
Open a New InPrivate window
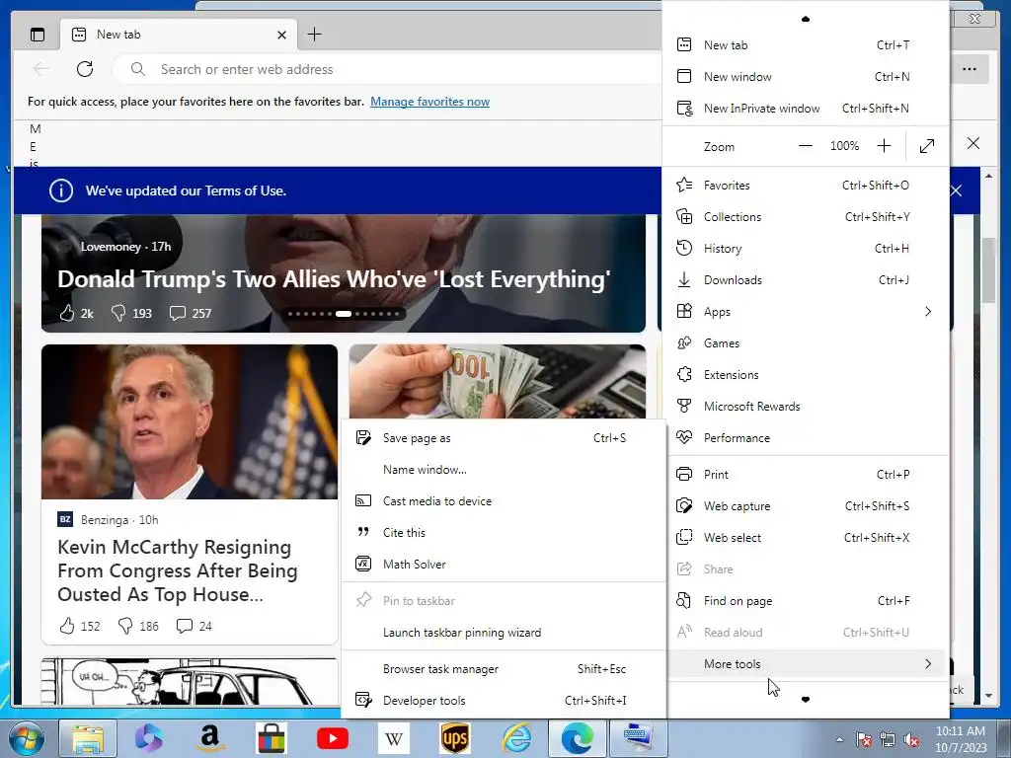pos(806,109)
